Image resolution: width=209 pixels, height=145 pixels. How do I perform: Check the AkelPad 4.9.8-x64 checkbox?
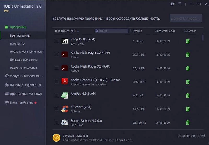[x=56, y=95]
